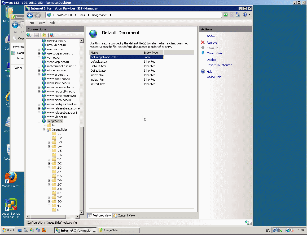Open the Online Help link
The image size is (307, 235).
pyautogui.click(x=214, y=77)
